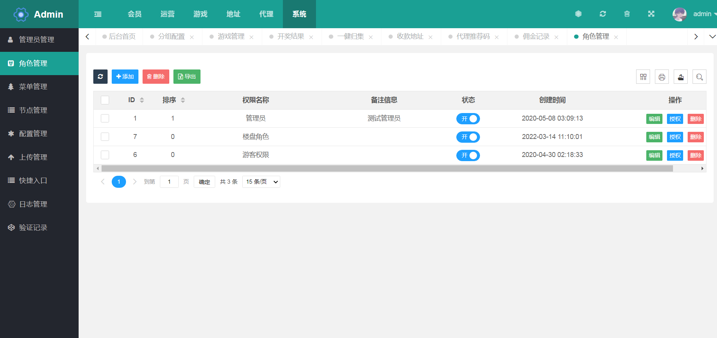Click the admin avatar picture
This screenshot has width=717, height=338.
[x=679, y=14]
